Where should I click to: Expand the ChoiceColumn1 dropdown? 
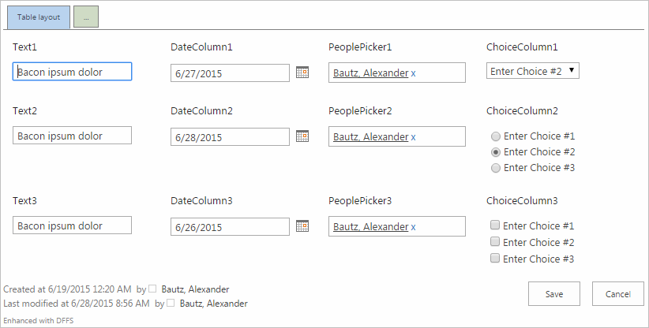coord(533,71)
